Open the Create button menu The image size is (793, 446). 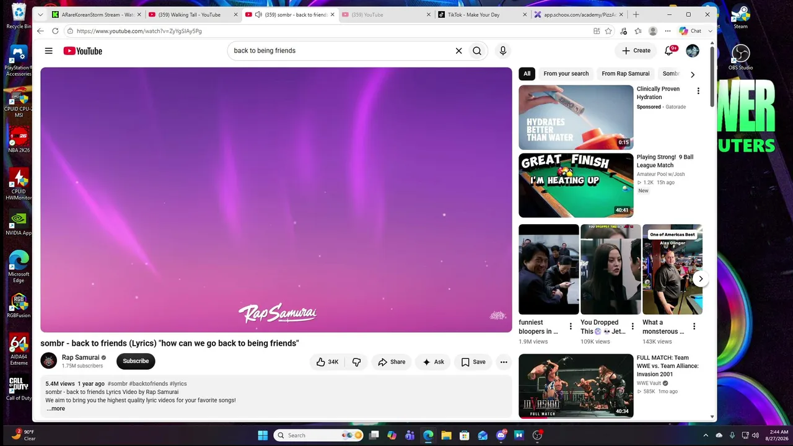pyautogui.click(x=636, y=51)
